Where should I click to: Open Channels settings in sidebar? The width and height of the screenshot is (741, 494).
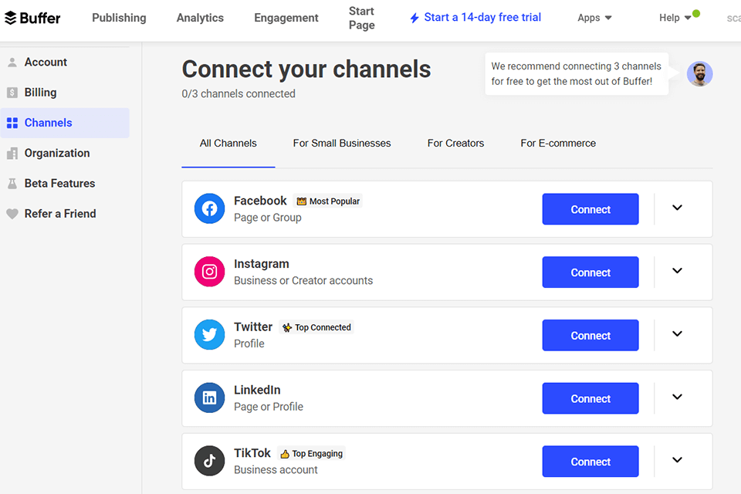point(65,123)
